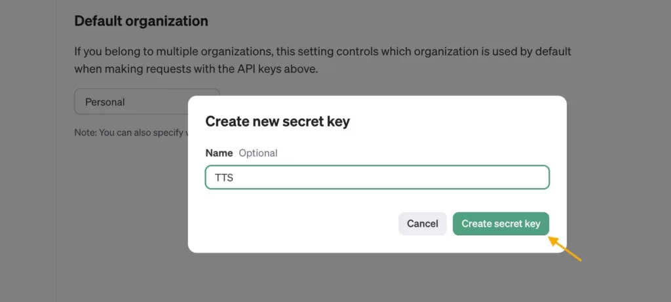This screenshot has width=671, height=302.
Task: Click the "Create new secret key" dialog title
Action: coord(277,121)
